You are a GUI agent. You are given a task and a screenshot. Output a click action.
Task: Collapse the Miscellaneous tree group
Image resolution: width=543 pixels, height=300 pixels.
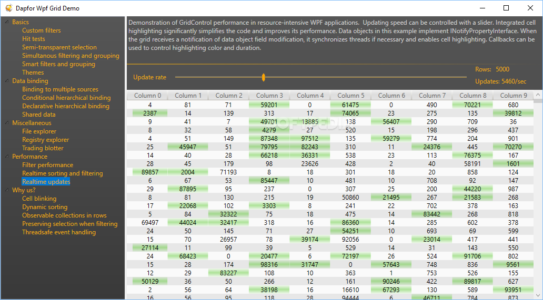pyautogui.click(x=7, y=123)
